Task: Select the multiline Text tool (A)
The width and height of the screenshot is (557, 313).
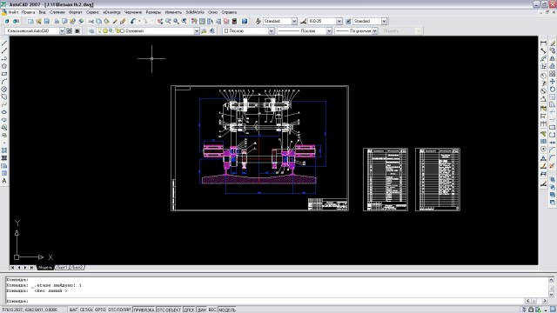Action: tap(4, 181)
